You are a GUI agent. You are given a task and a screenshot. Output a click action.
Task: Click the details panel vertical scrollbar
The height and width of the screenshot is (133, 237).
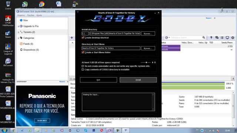[x=233, y=109]
